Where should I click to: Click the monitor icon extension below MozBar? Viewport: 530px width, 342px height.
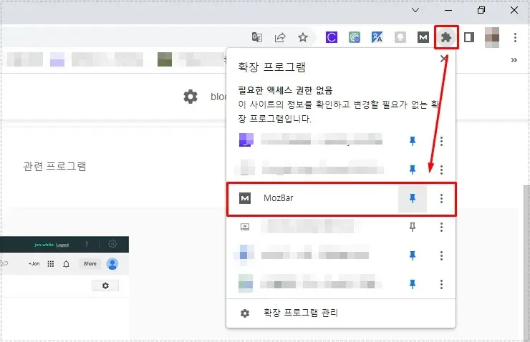coord(245,227)
